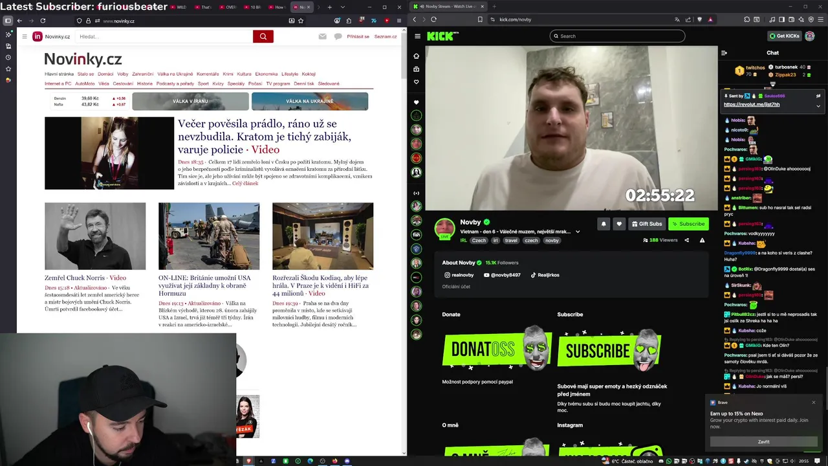This screenshot has width=828, height=466.
Task: Open the Zemřel Chuck Norris article
Action: (x=85, y=278)
